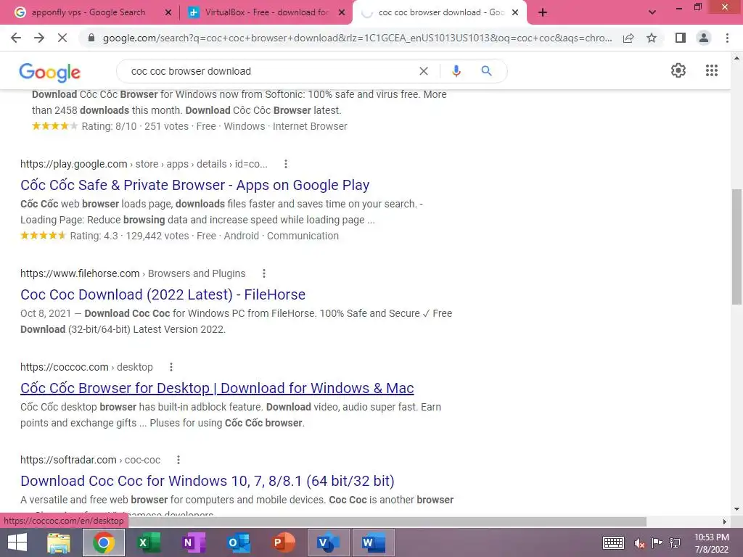Viewport: 743px width, 557px height.
Task: Open Cốc Cốc Safe & Private Browser Google Play link
Action: (194, 185)
